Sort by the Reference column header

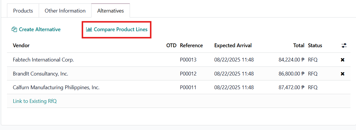pyautogui.click(x=191, y=45)
